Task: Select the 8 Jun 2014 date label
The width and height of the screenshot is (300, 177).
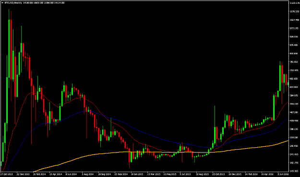Action: click(71, 174)
